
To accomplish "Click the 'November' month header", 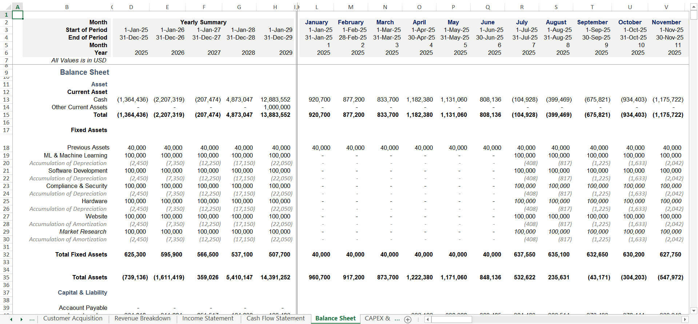I will click(666, 22).
